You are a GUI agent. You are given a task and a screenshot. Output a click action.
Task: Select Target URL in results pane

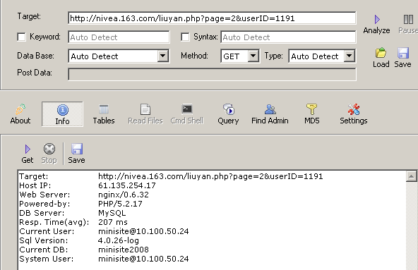tap(210, 176)
